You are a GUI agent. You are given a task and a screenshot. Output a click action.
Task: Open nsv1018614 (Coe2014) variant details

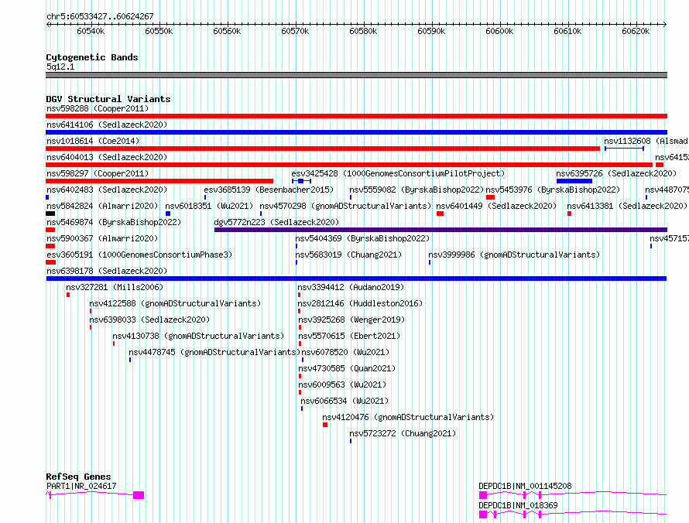[x=93, y=141]
